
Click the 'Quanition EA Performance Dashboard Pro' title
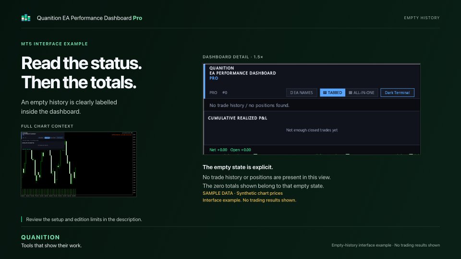coord(89,18)
